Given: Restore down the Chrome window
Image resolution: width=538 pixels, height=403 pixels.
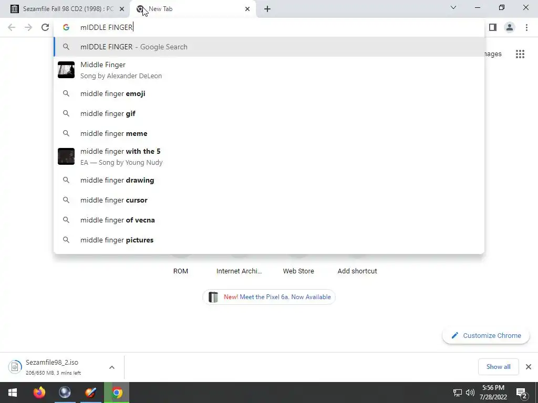Looking at the screenshot, I should pos(502,7).
